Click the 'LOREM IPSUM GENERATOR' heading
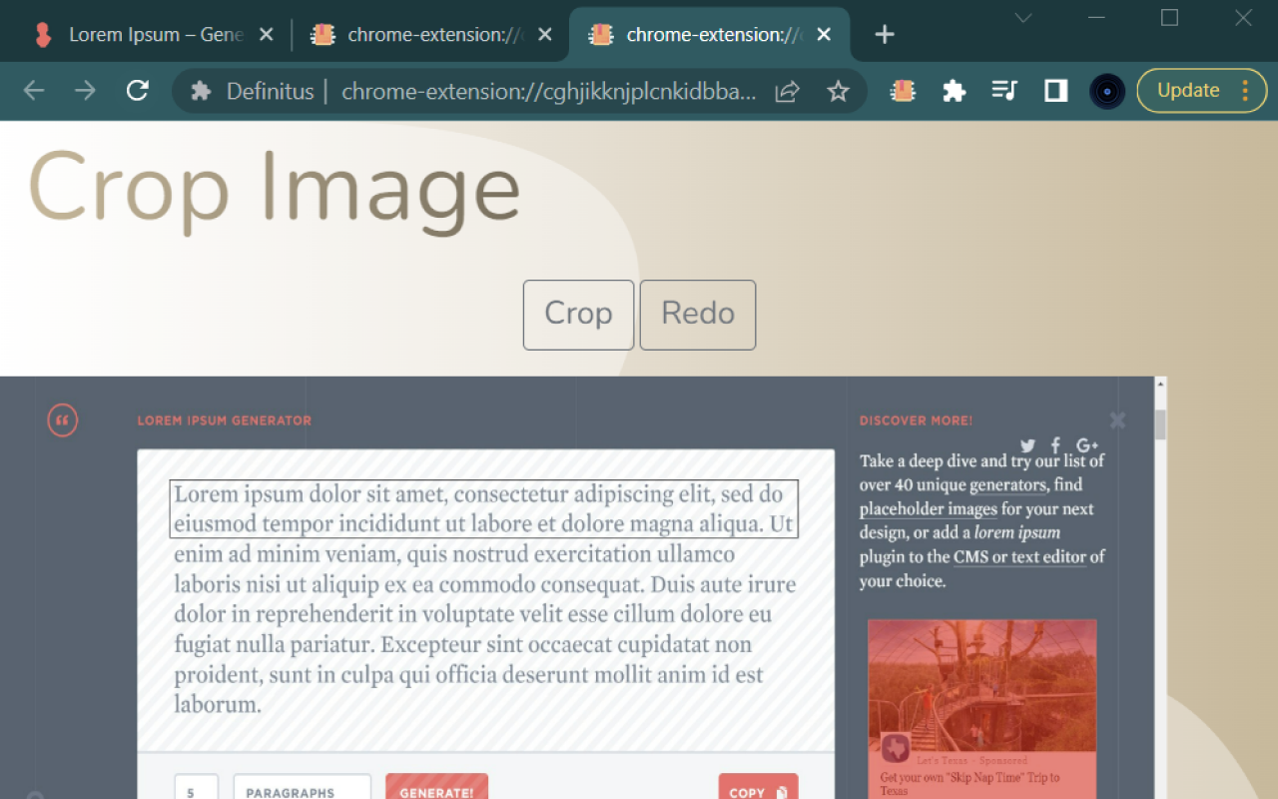Screen dimensions: 1278x799 (x=225, y=420)
